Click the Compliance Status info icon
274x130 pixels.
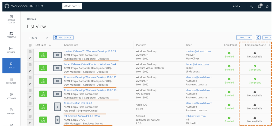click(269, 45)
